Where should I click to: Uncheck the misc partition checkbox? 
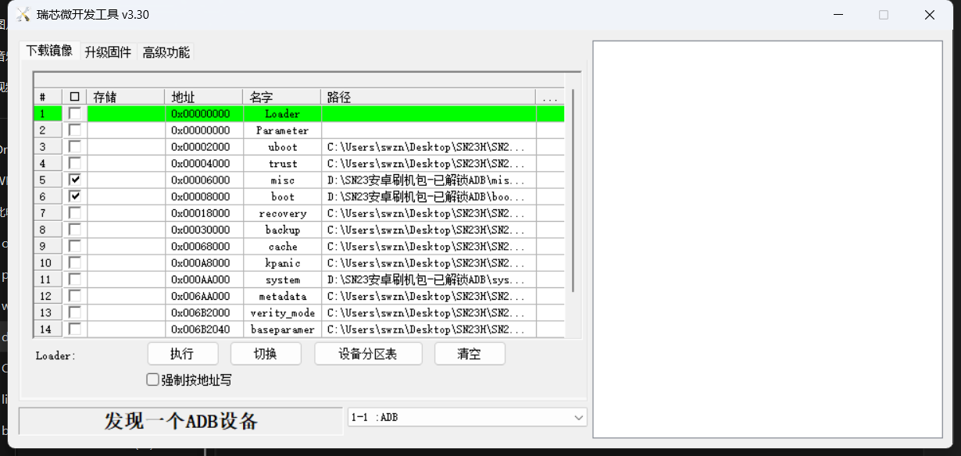pyautogui.click(x=74, y=180)
